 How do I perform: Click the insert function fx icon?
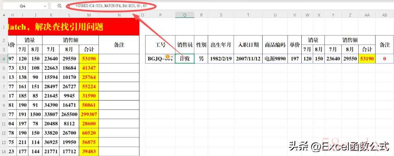click(x=68, y=6)
